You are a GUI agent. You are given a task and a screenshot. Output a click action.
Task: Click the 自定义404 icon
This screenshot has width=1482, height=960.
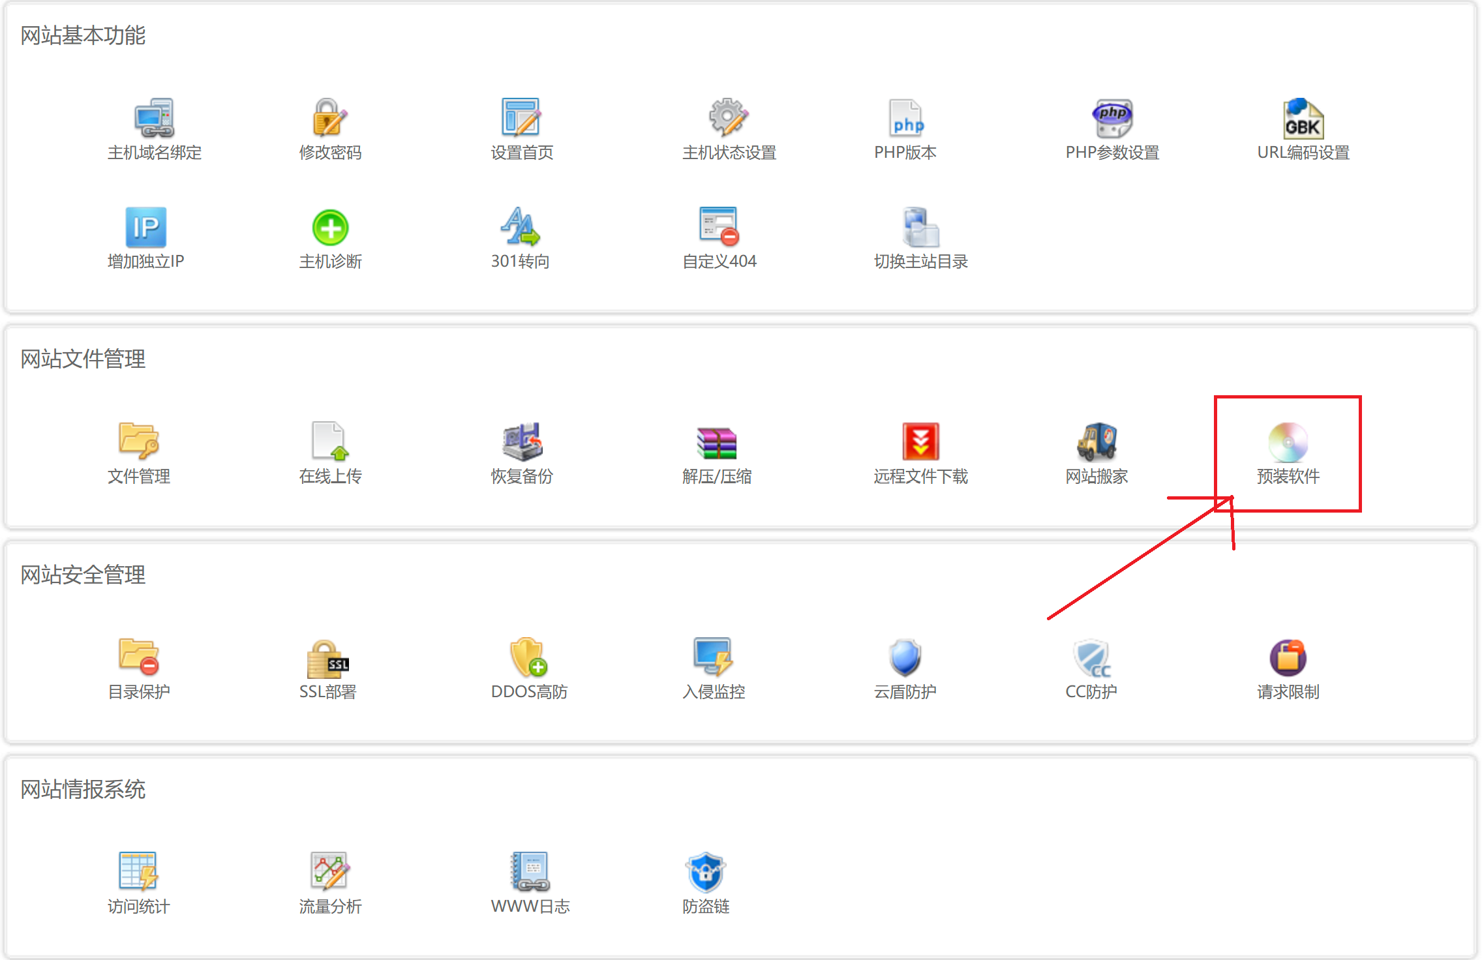718,227
